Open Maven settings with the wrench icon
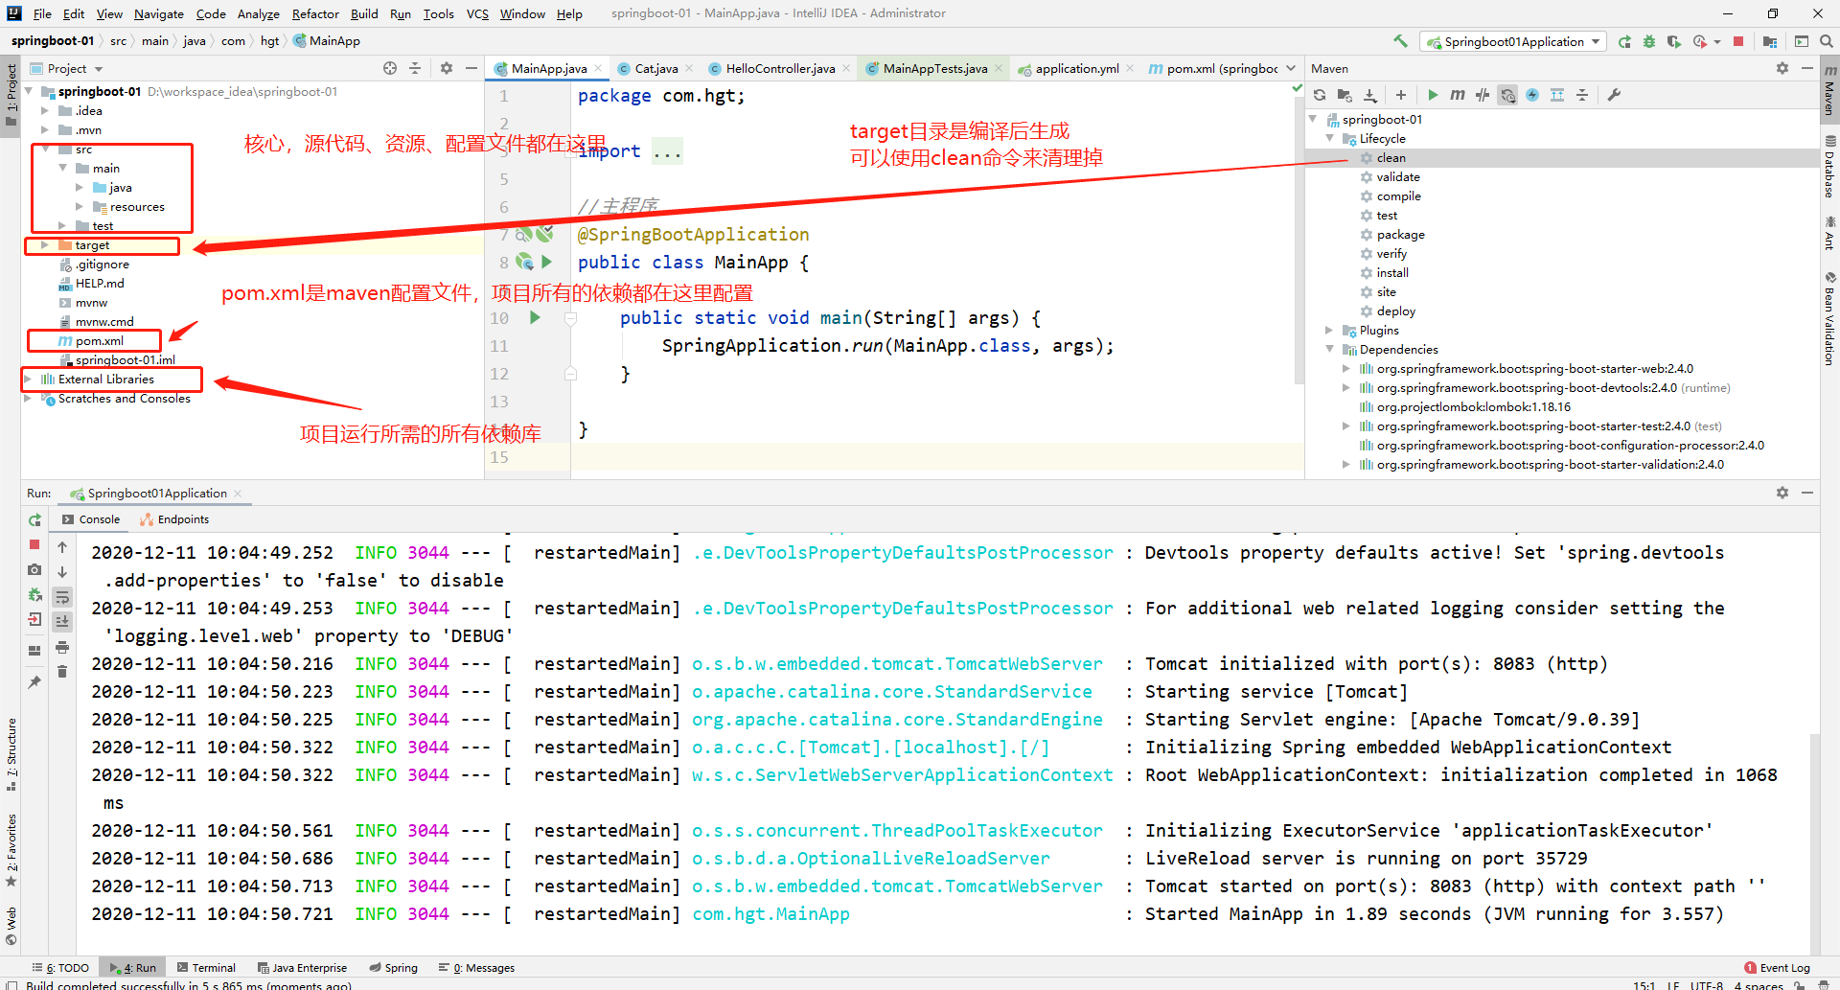Screen dimensions: 1840x990 coord(1616,95)
